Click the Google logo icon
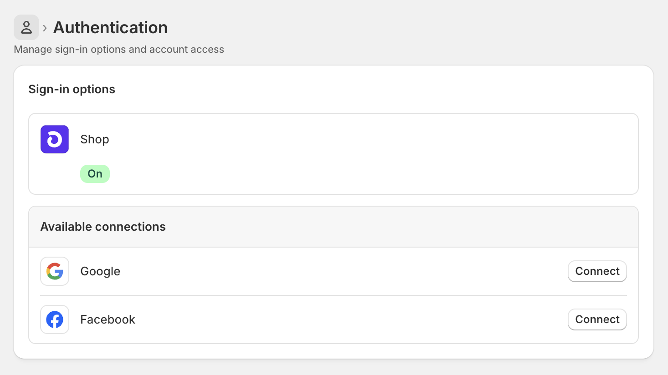This screenshot has width=668, height=375. click(55, 271)
